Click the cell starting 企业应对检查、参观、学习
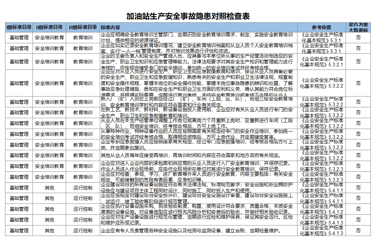The image size is (377, 241). (198, 177)
